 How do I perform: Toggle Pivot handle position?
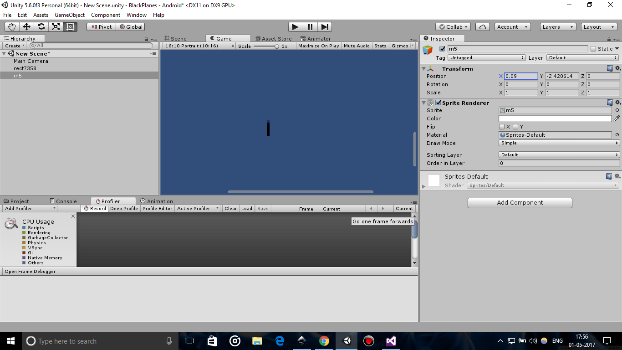[x=101, y=27]
